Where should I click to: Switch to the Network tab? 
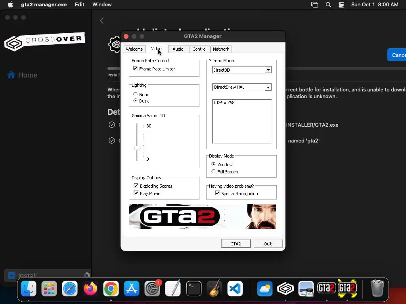221,49
